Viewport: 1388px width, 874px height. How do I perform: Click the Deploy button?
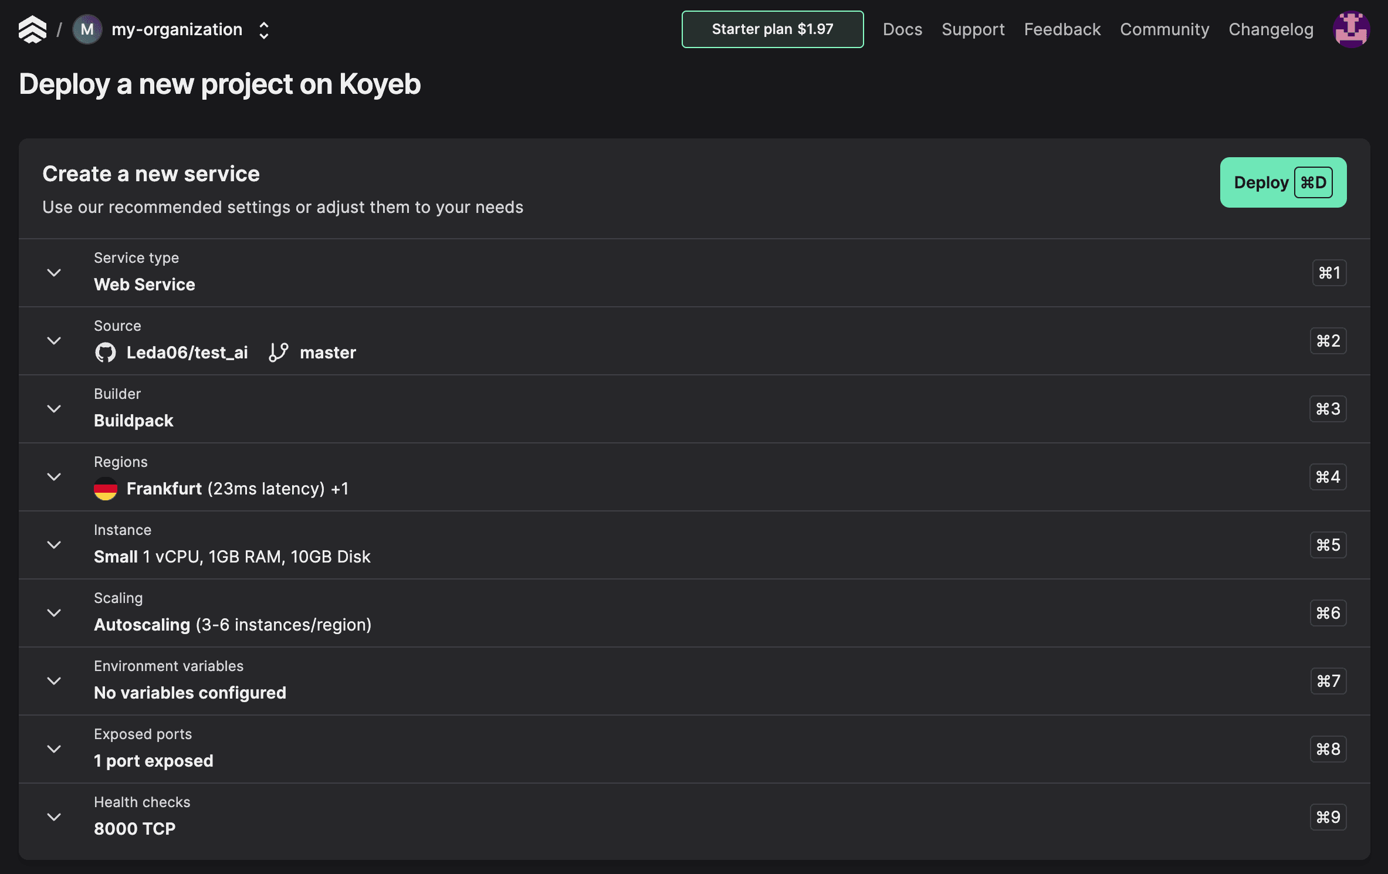[1282, 182]
